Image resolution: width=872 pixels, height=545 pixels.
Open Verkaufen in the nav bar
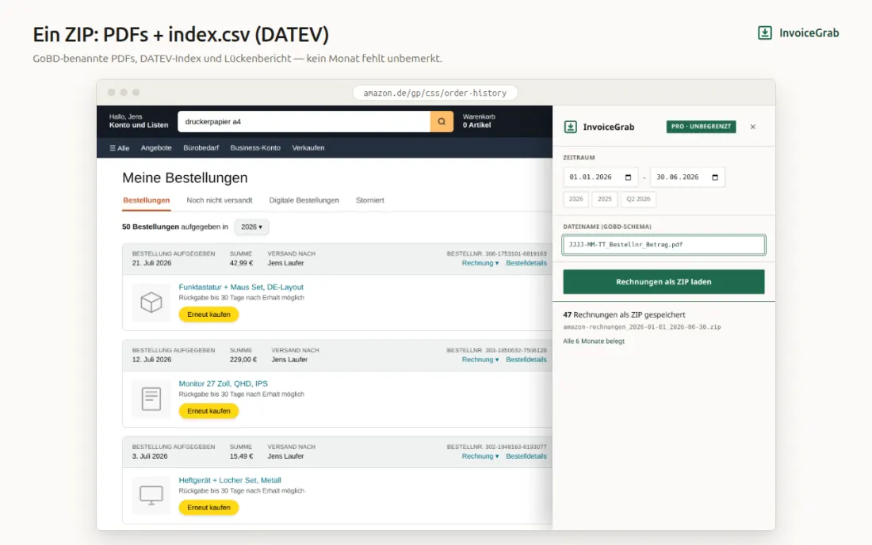[x=308, y=148]
